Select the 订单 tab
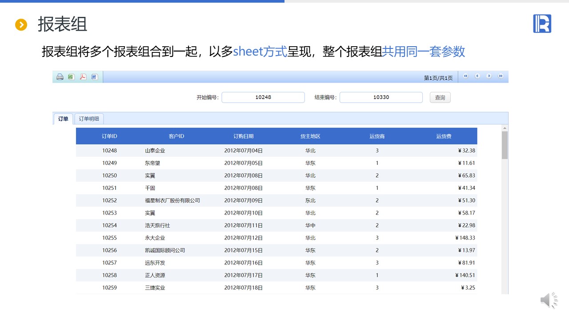 click(63, 119)
